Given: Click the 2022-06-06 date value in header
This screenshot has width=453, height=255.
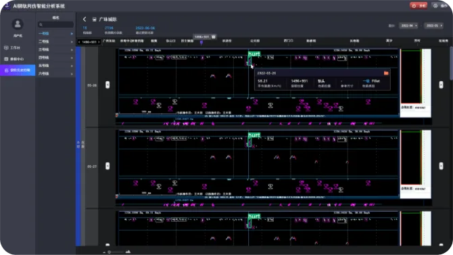Looking at the screenshot, I should coord(145,28).
